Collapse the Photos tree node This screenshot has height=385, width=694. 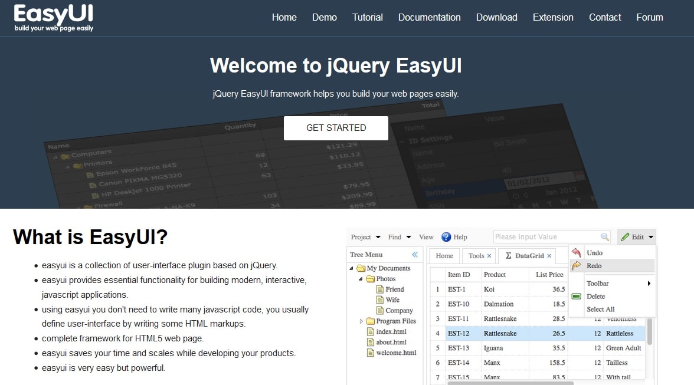tap(361, 279)
